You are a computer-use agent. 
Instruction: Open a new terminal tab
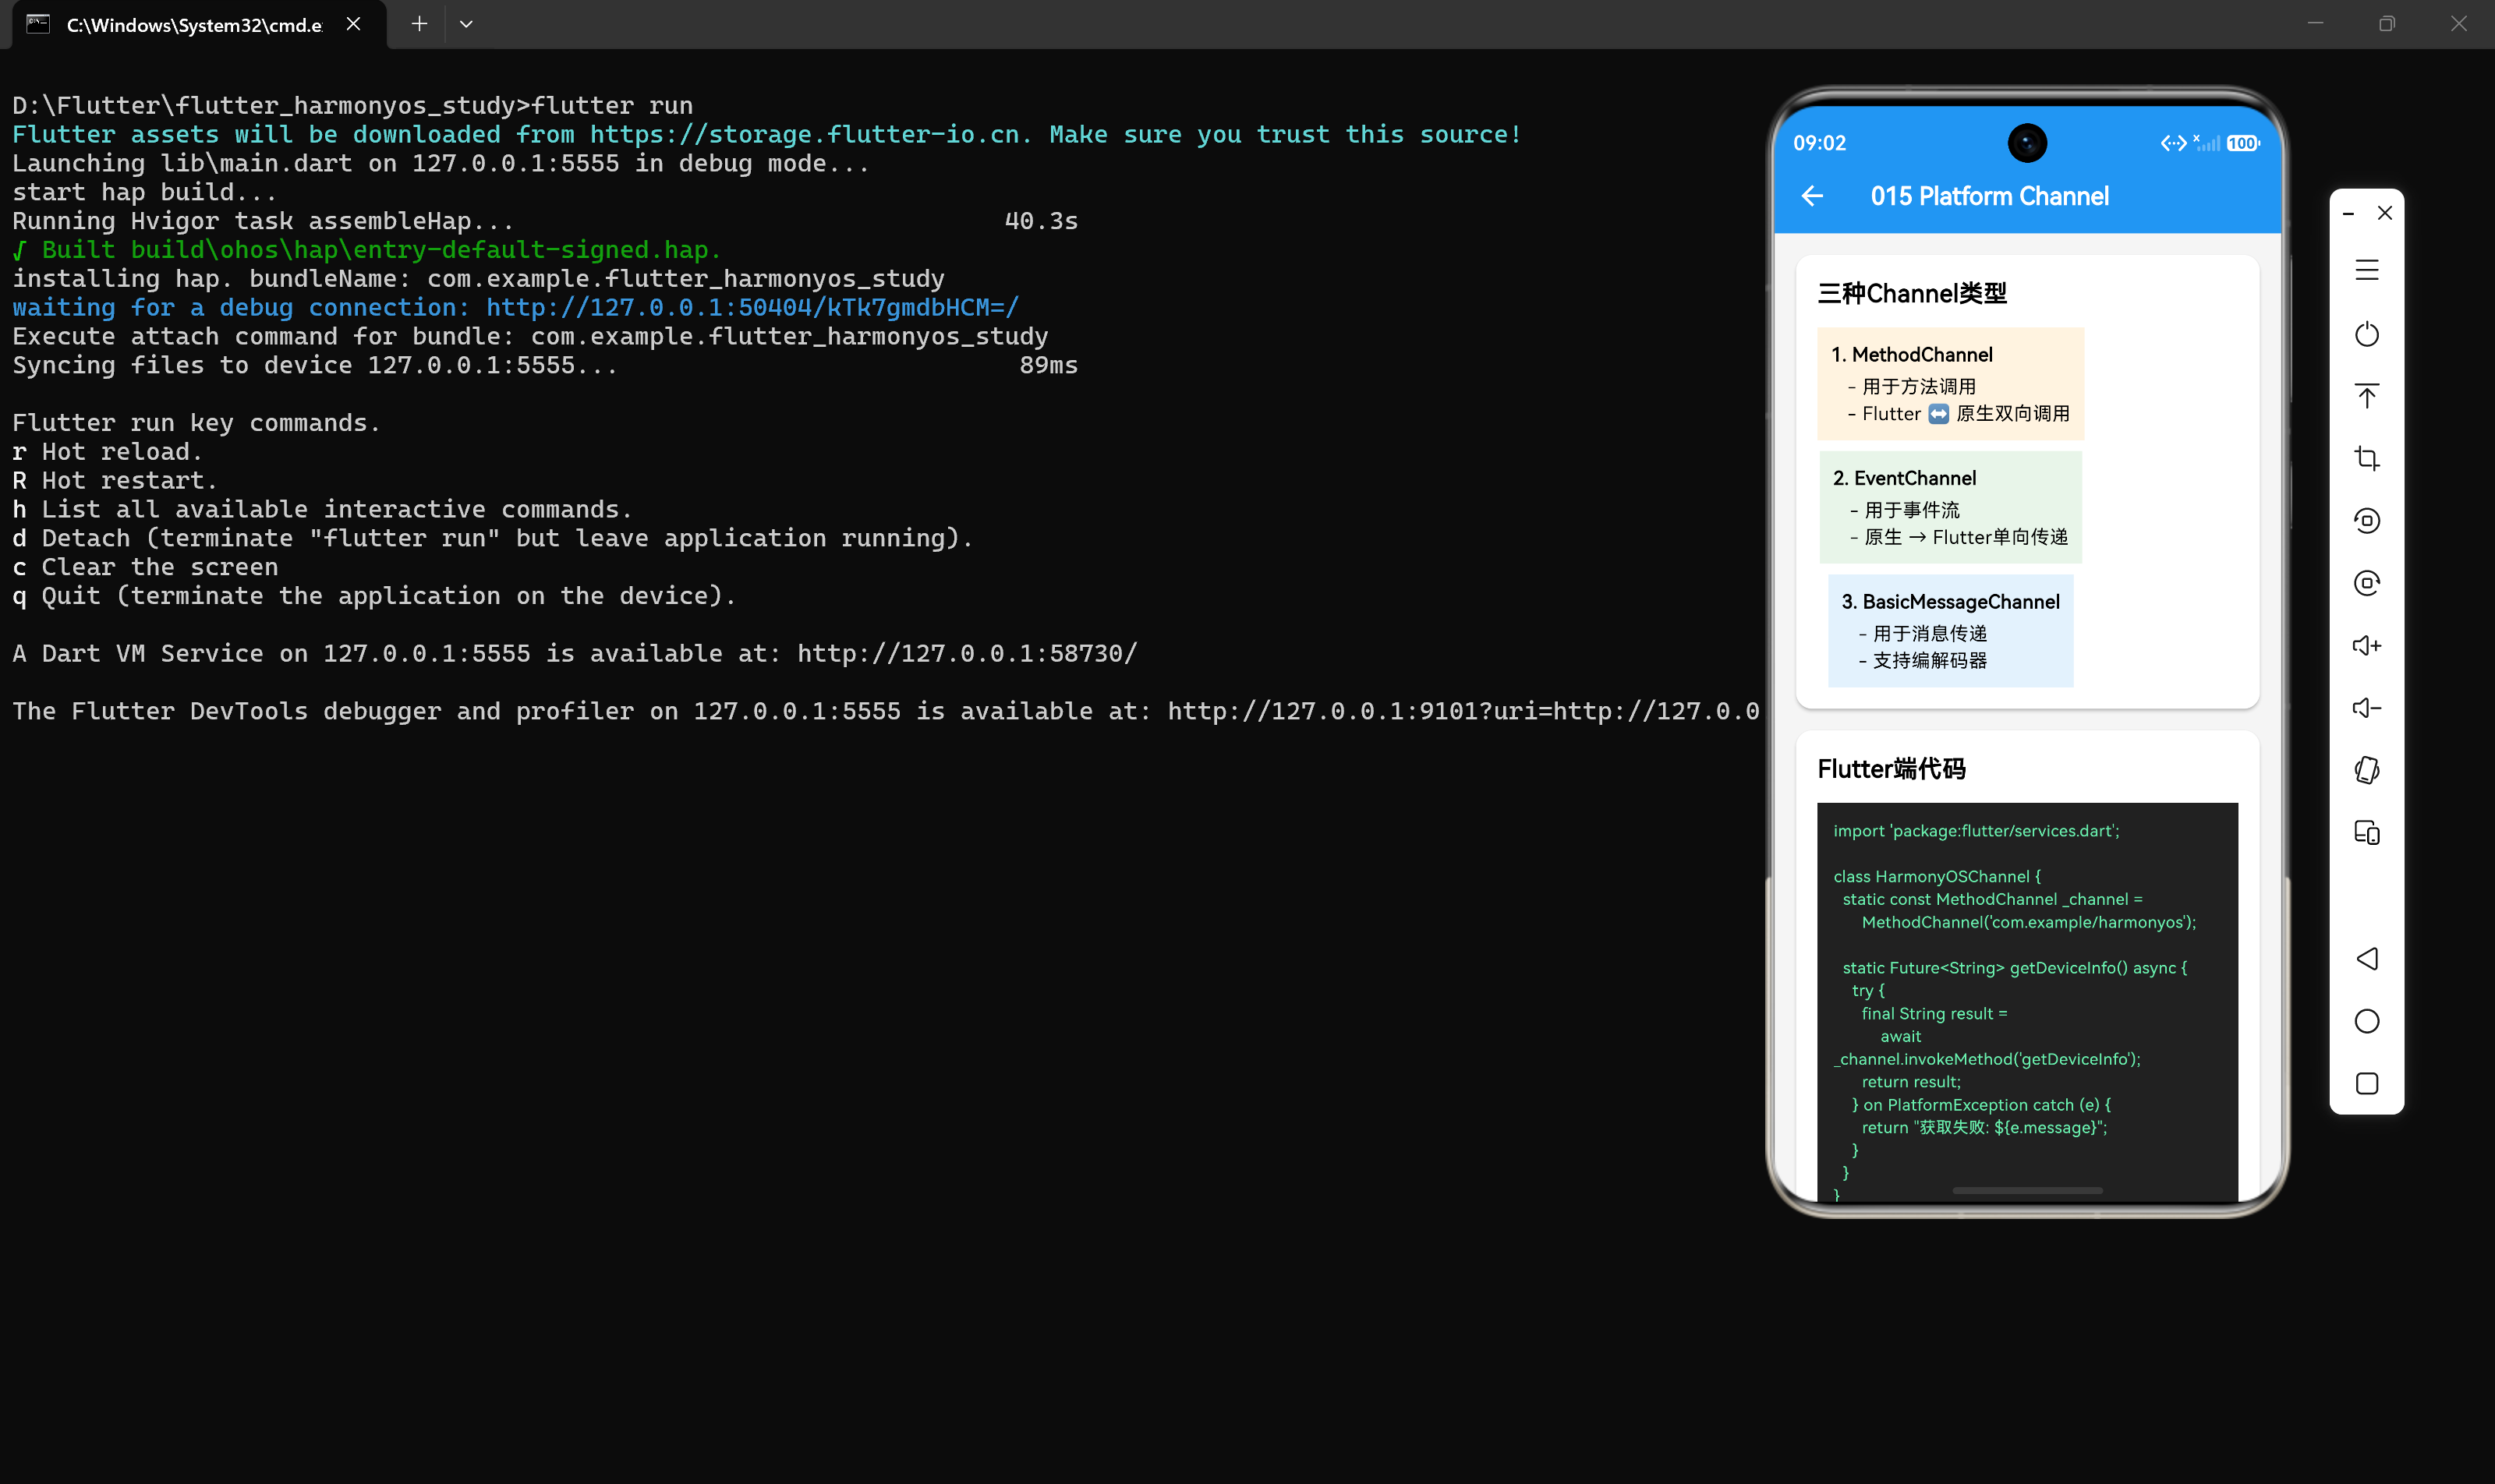[419, 24]
